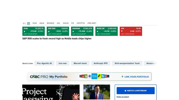
Task: Open the Project Glasswing featured story image
Action: [x=51, y=92]
